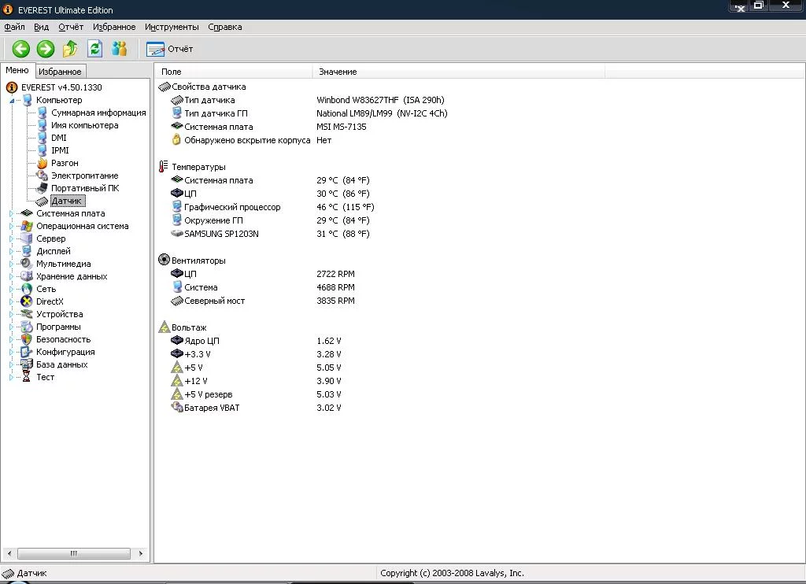Click the green Forward arrow toolbar icon

(46, 49)
